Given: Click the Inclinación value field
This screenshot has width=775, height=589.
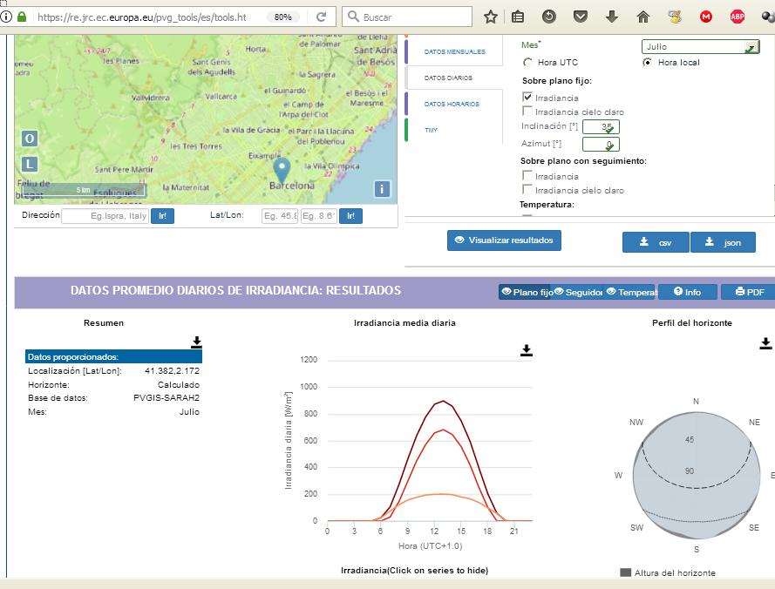Looking at the screenshot, I should click(601, 127).
